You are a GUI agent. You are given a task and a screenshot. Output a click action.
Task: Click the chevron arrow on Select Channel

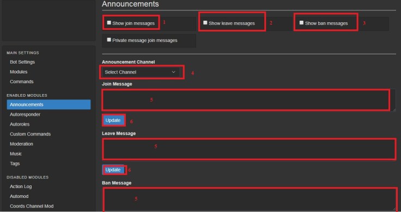(x=174, y=72)
